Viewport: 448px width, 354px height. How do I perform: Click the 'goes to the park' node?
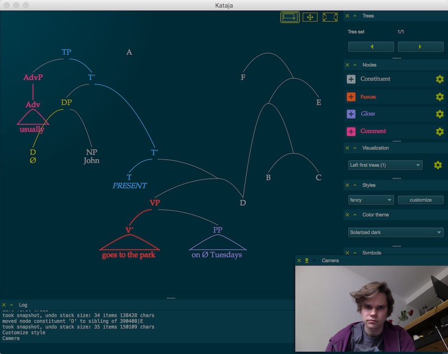click(129, 255)
